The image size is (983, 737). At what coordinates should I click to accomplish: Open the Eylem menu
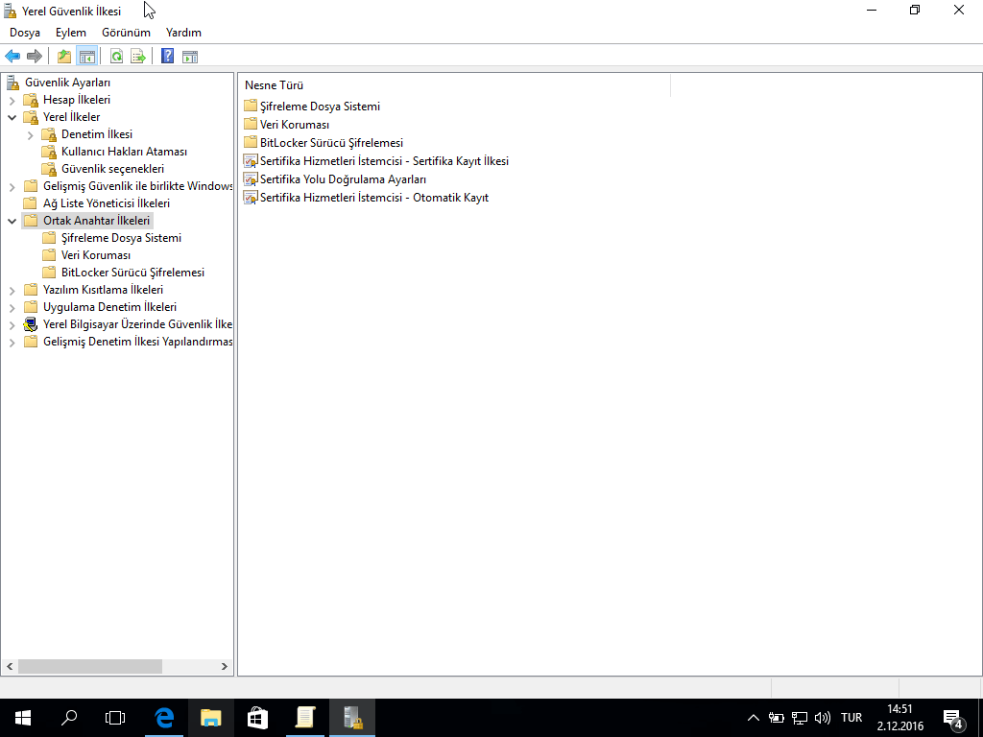[x=70, y=33]
